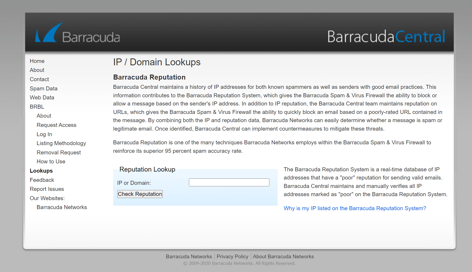Viewport: 472px width, 272px height.
Task: Focus the IP or Domain input field
Action: pos(229,182)
